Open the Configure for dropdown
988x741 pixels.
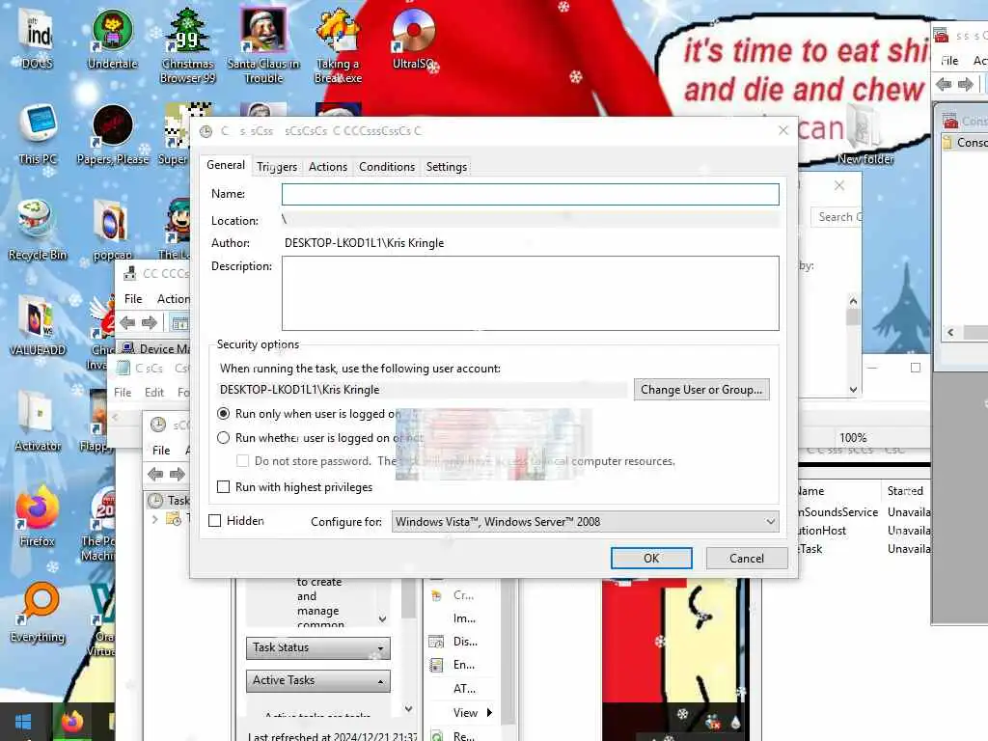(586, 522)
